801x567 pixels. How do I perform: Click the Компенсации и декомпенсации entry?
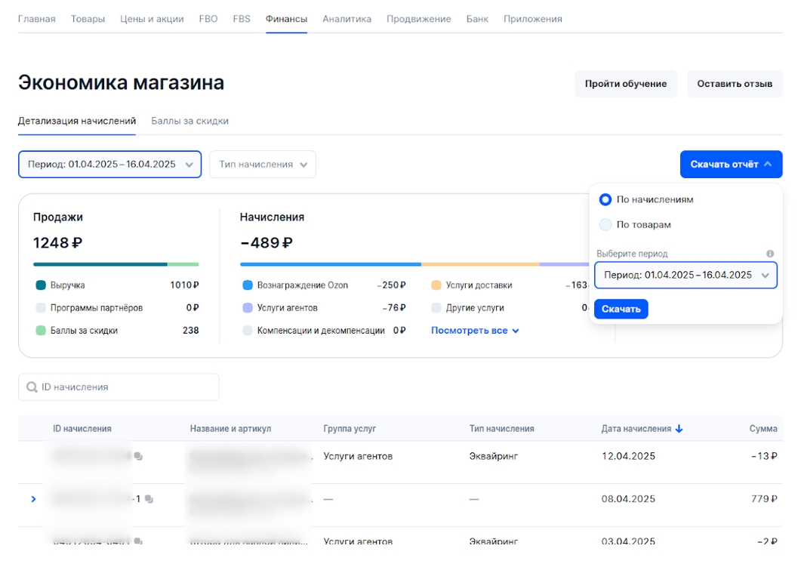coord(324,331)
